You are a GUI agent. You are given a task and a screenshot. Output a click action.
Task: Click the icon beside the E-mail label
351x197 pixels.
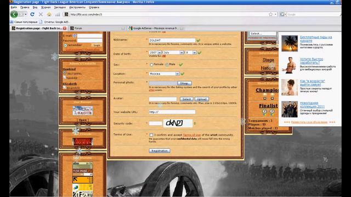(x=75, y=36)
